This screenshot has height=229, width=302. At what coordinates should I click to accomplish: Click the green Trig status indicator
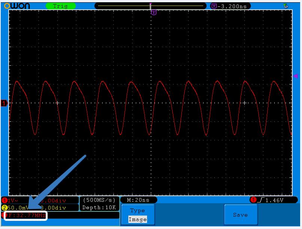tap(60, 6)
